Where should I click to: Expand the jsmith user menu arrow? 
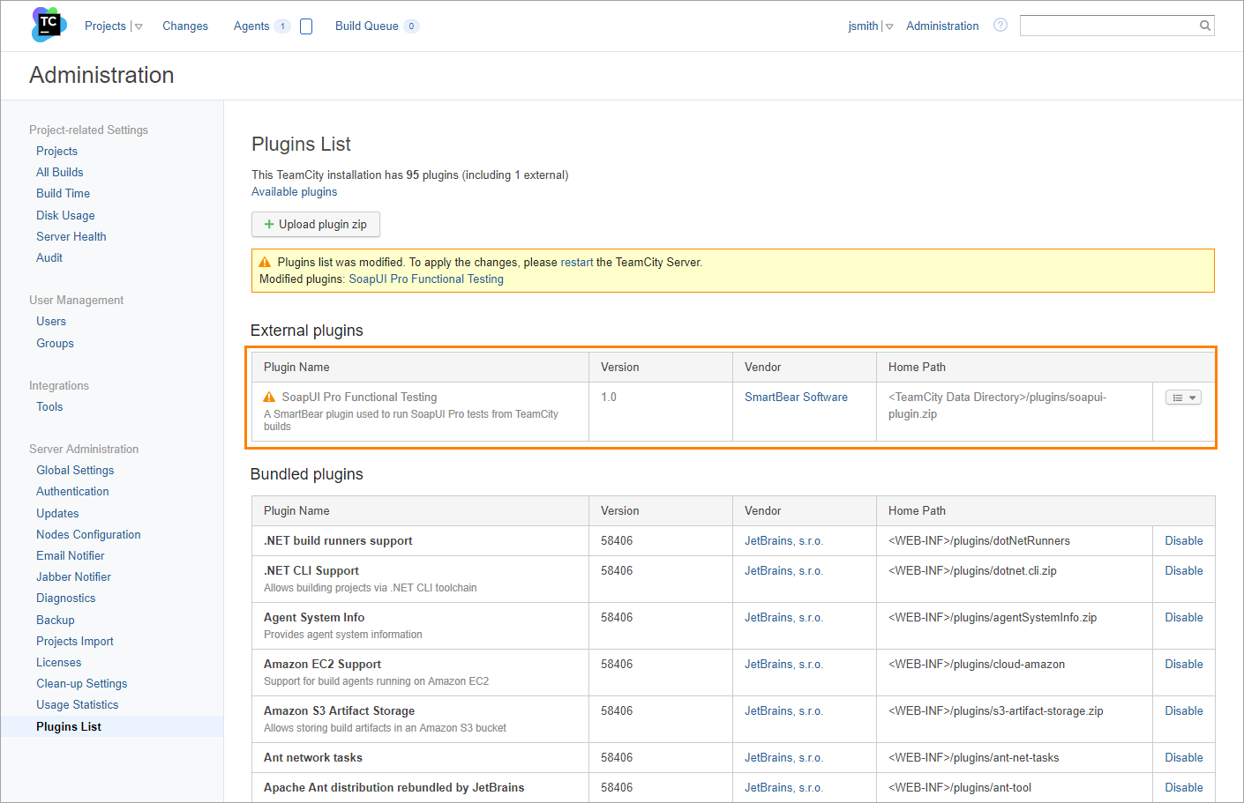tap(889, 26)
